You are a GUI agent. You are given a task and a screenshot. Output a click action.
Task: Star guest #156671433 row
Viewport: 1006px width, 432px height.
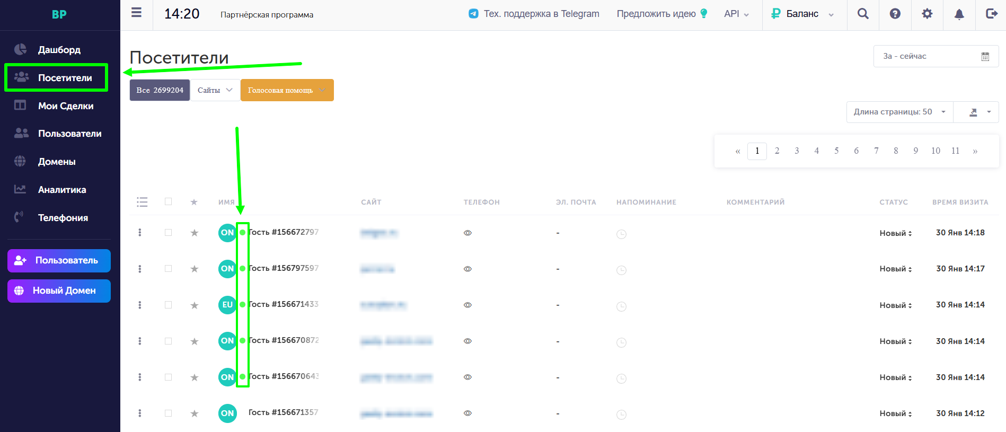coord(195,305)
